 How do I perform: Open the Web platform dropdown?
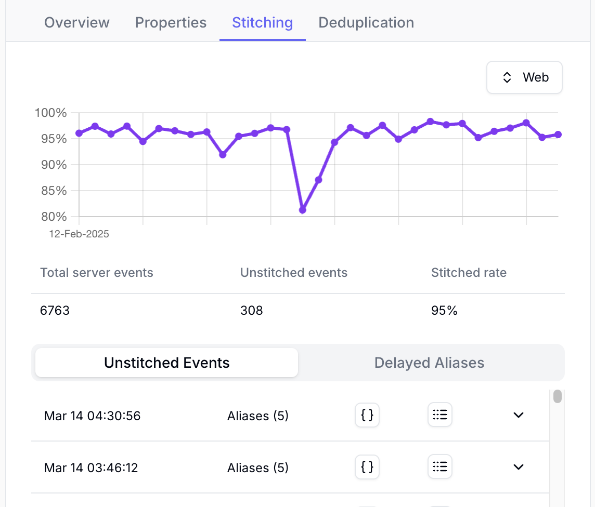(524, 77)
